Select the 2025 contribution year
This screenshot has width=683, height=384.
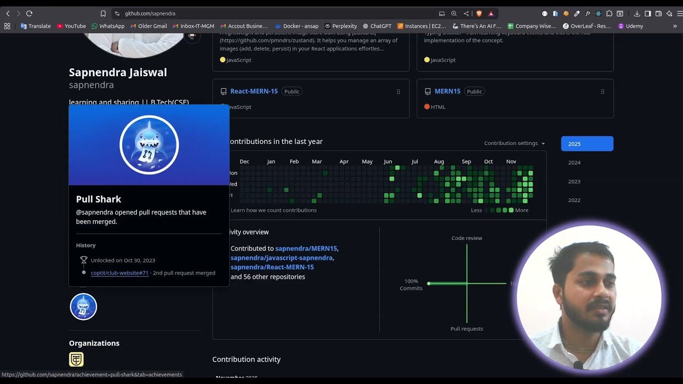pos(587,143)
